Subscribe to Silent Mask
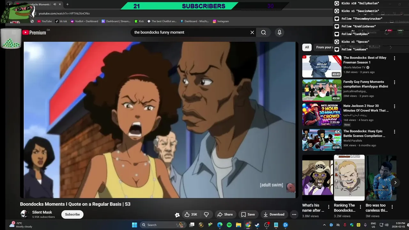The height and width of the screenshot is (230, 409). [73, 214]
